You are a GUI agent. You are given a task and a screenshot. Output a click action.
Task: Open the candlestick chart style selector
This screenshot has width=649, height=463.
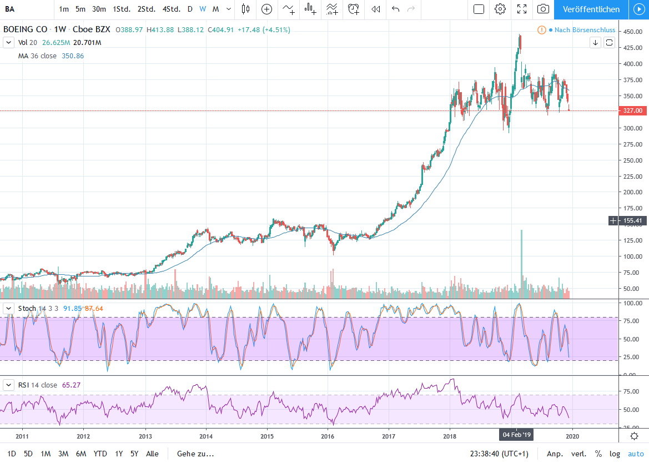[246, 9]
